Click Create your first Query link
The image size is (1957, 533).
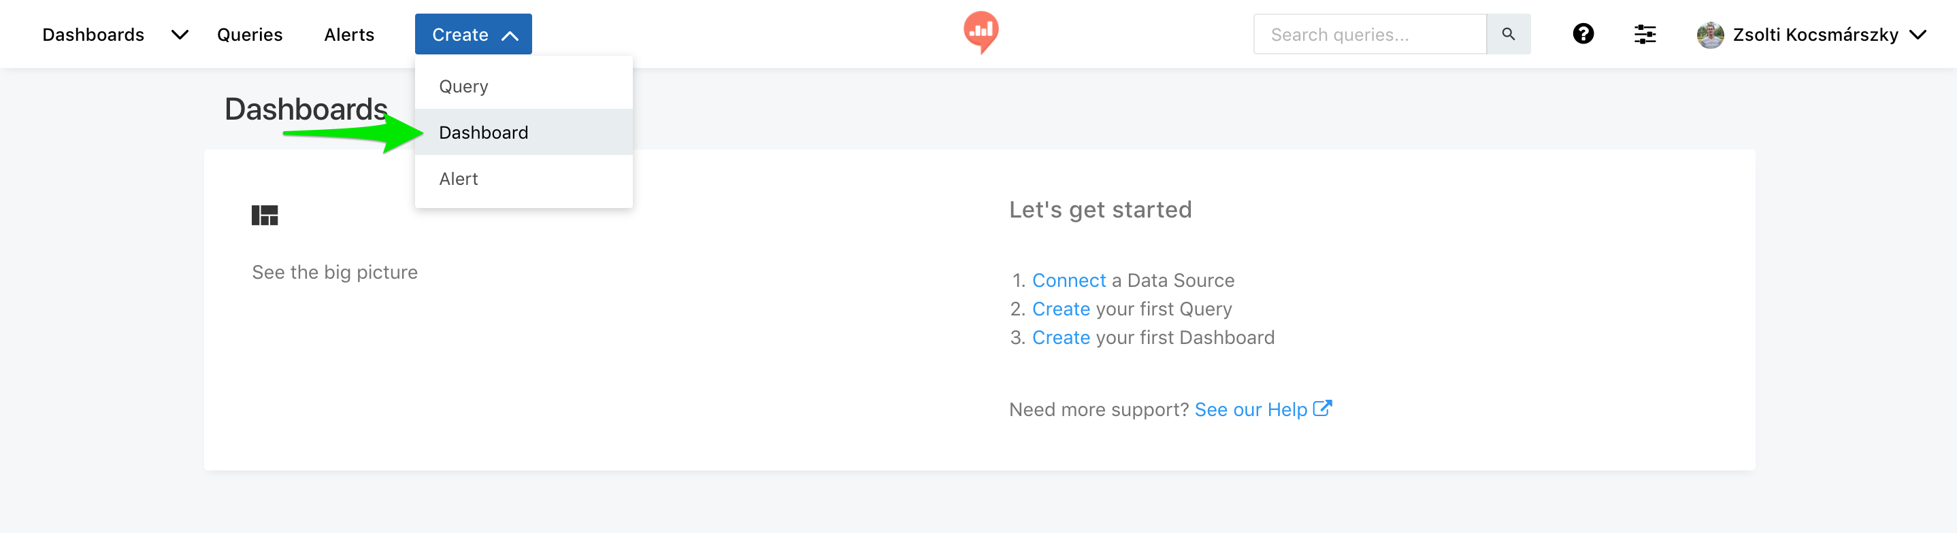1061,309
